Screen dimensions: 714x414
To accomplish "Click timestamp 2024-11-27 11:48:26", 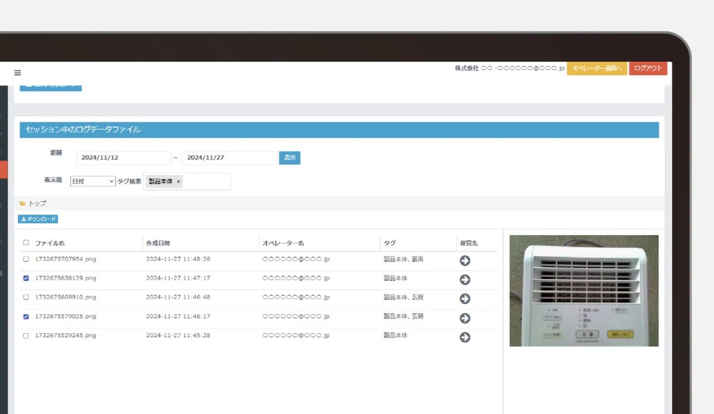I will (x=178, y=259).
